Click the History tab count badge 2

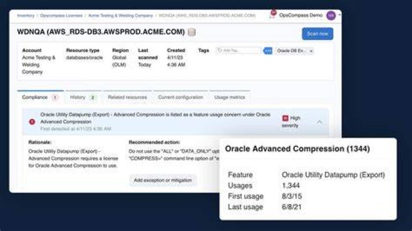pyautogui.click(x=93, y=97)
